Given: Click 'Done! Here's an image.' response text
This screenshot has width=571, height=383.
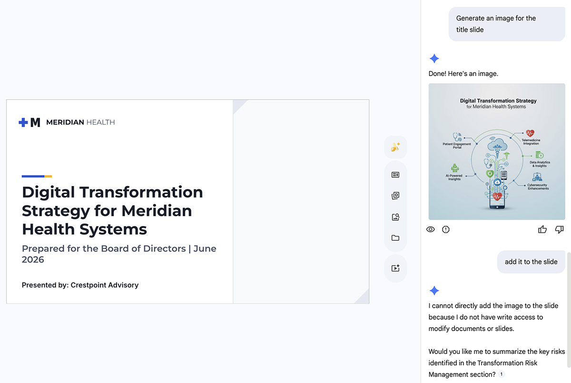Looking at the screenshot, I should point(463,74).
